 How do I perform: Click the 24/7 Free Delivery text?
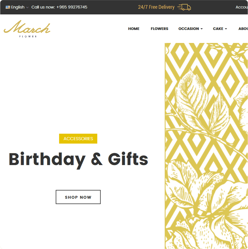point(156,7)
